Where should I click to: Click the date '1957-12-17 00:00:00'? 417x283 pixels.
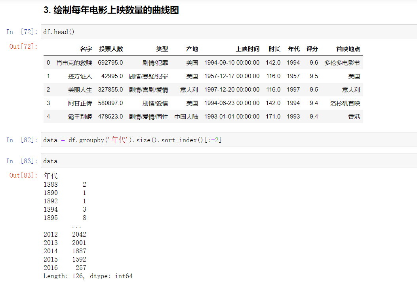coord(232,76)
